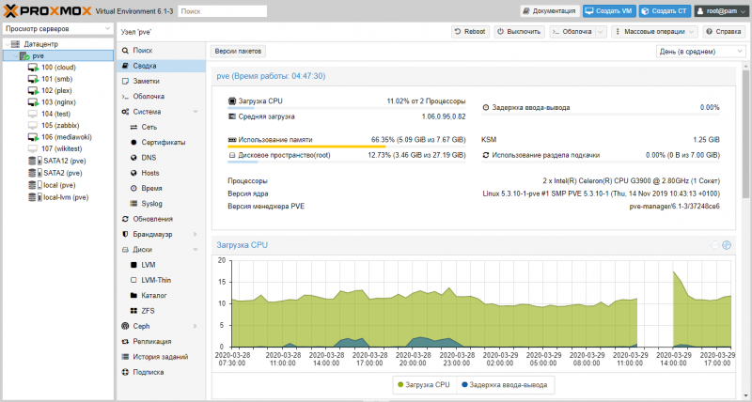Go to Обновления updates section
This screenshot has height=402, width=752.
[x=152, y=218]
